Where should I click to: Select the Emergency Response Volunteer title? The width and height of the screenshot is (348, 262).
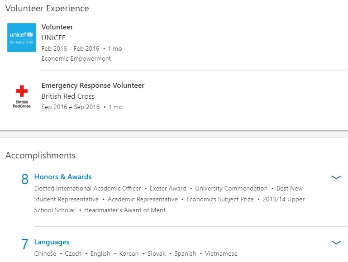93,86
